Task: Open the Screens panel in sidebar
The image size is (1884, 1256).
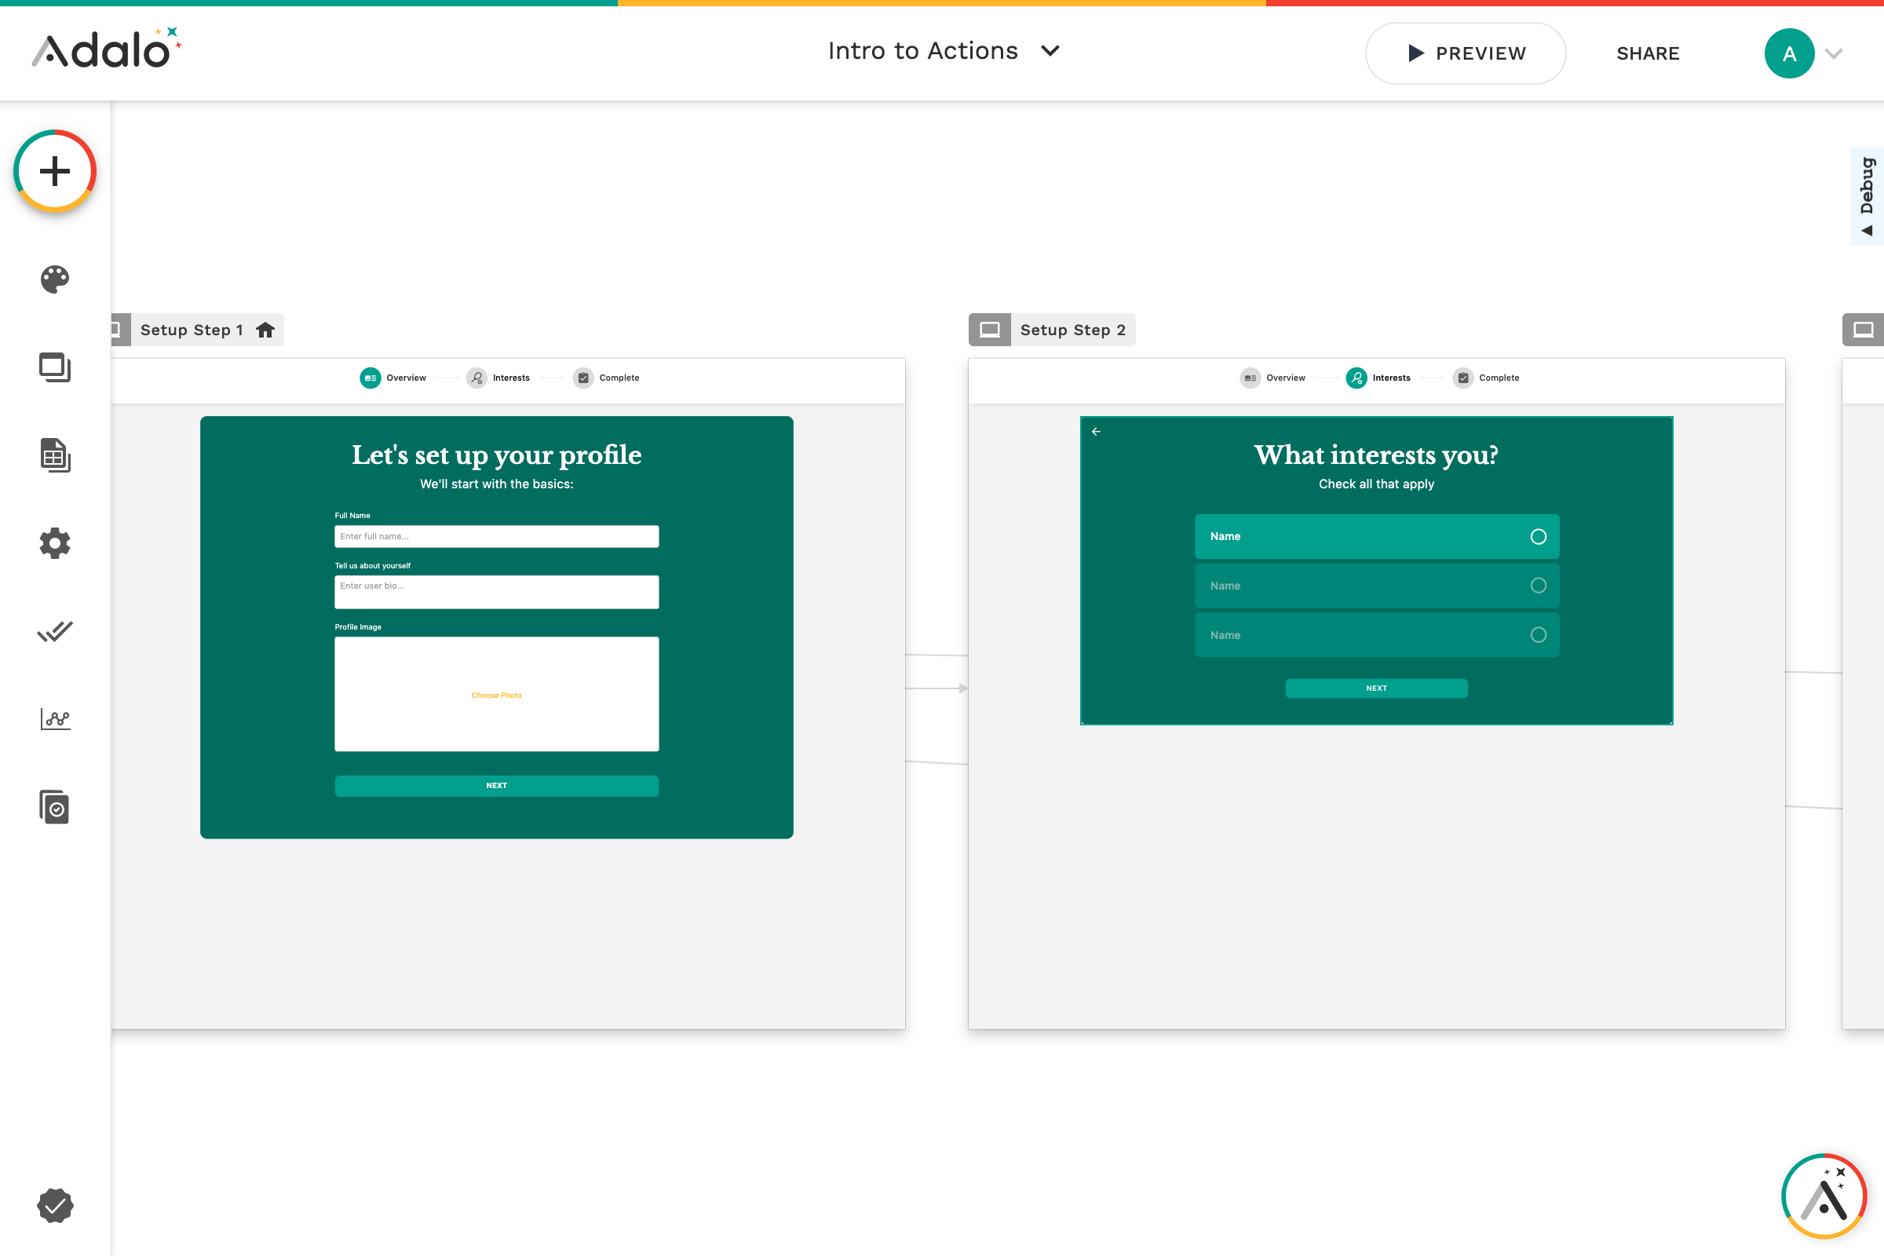Action: click(53, 368)
